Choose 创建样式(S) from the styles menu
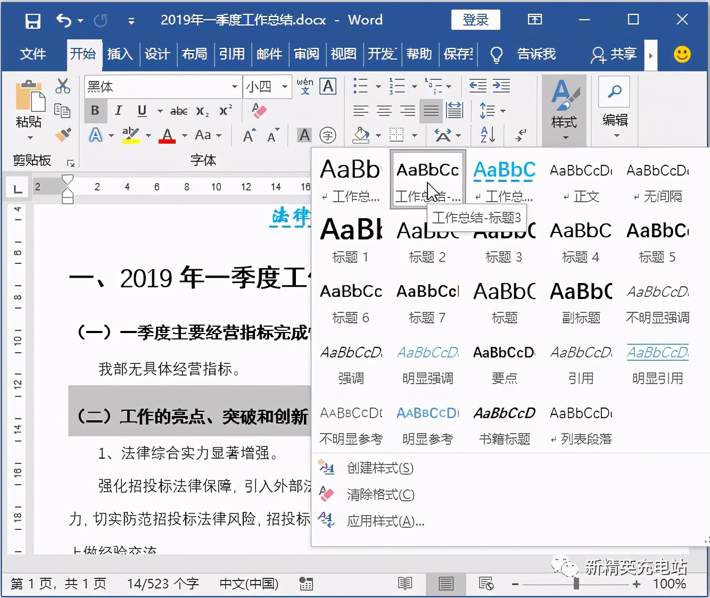Screen dimensions: 710x598 (x=380, y=468)
